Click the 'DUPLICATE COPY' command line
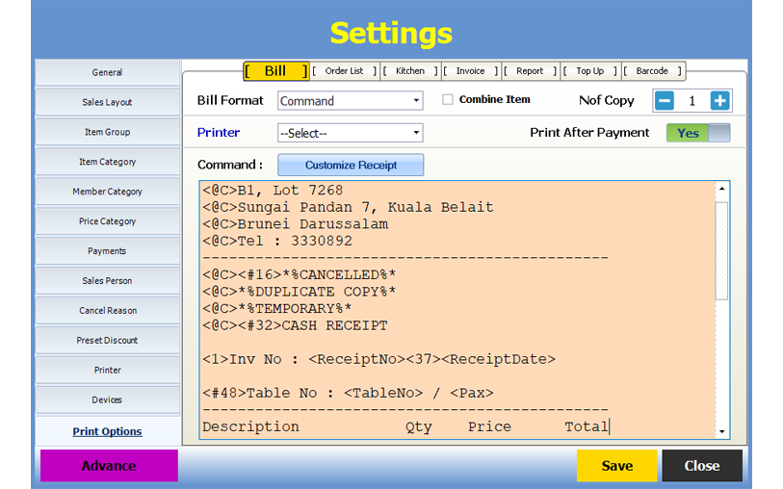Viewport: 783px width, 489px height. pyautogui.click(x=300, y=292)
